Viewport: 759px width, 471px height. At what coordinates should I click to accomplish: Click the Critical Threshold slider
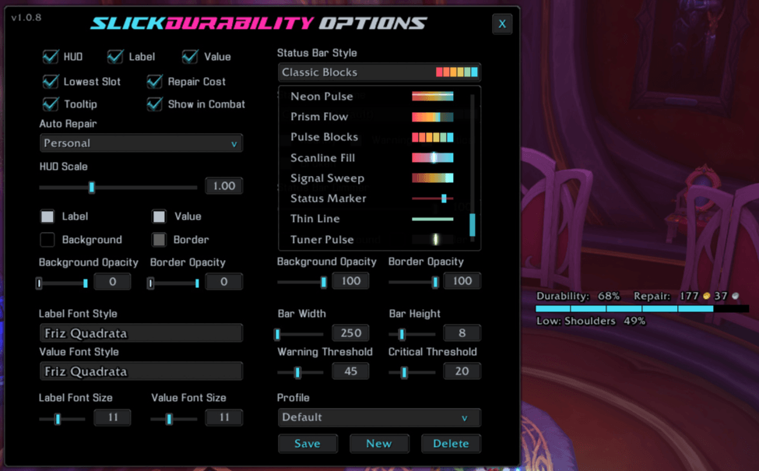[412, 372]
